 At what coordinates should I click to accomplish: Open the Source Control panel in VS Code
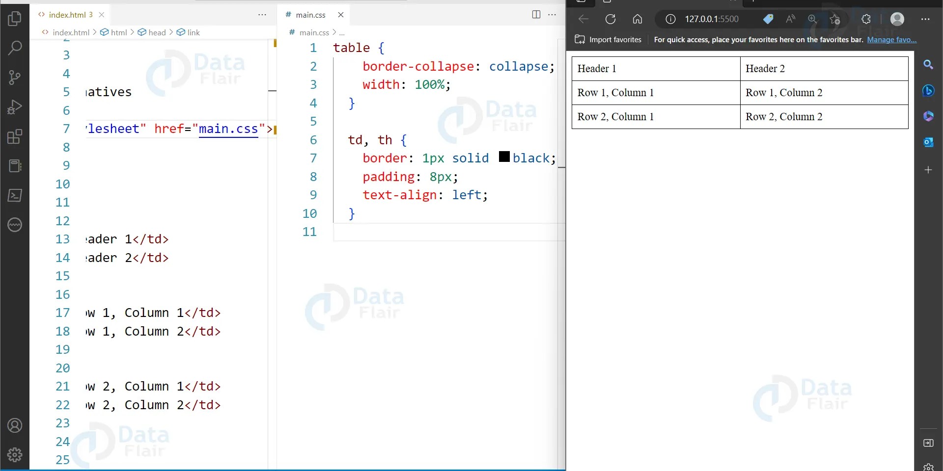pyautogui.click(x=15, y=78)
